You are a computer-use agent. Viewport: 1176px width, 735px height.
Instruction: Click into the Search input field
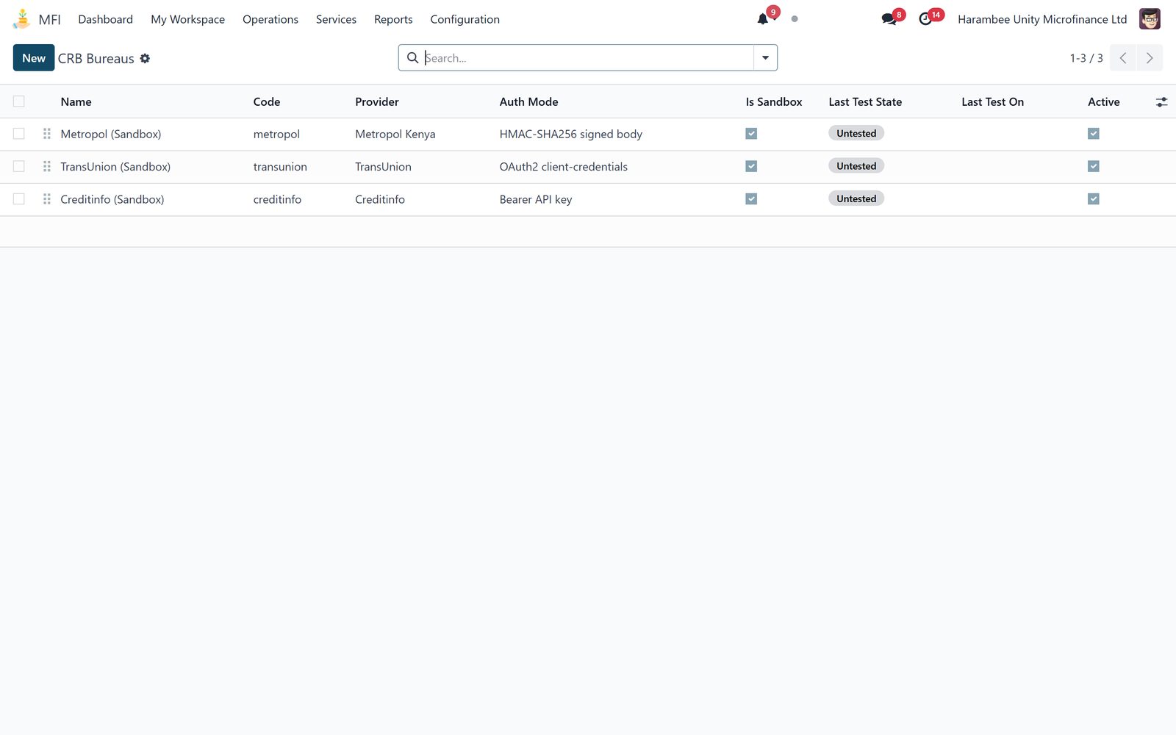[588, 58]
